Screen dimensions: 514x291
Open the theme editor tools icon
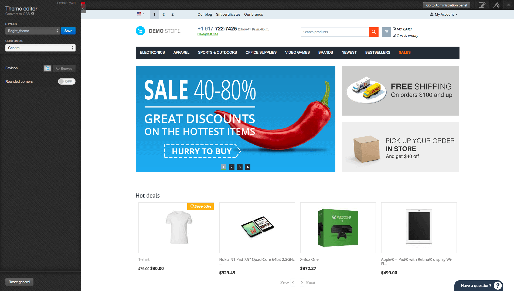pyautogui.click(x=496, y=5)
